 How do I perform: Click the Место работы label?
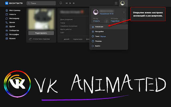(x=66, y=29)
